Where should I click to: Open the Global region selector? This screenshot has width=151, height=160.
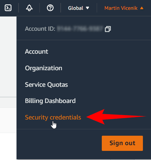79,8
